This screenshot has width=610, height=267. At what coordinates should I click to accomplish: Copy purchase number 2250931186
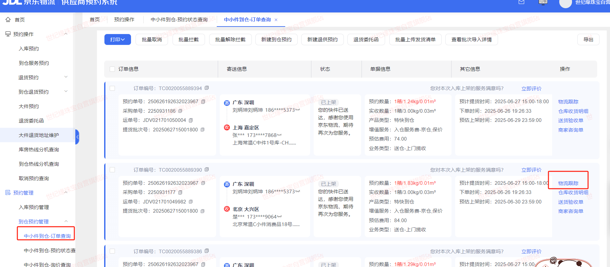pyautogui.click(x=180, y=111)
